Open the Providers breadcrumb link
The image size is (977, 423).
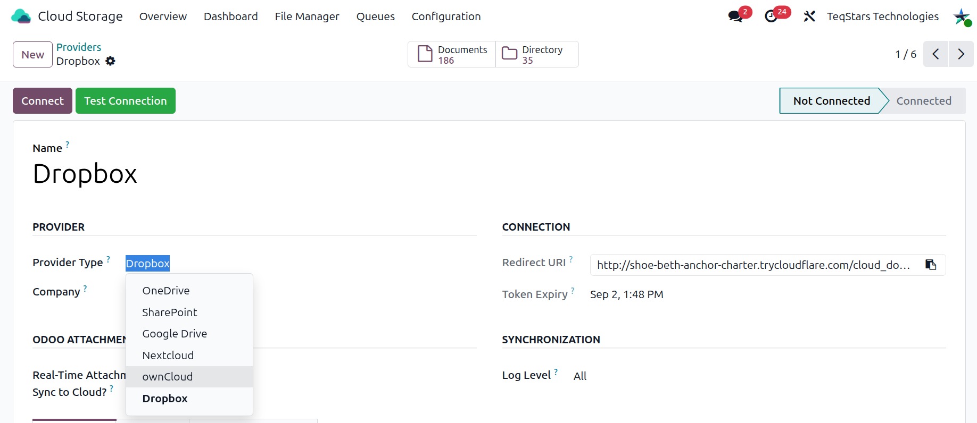(79, 47)
